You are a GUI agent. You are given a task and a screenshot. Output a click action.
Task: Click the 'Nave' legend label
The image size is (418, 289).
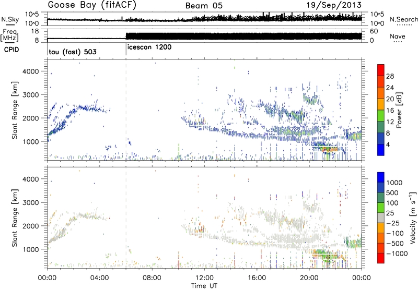click(398, 36)
